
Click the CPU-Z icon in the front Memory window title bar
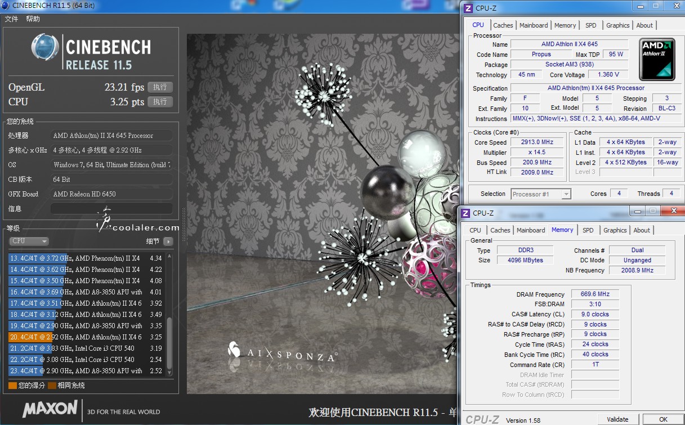465,213
